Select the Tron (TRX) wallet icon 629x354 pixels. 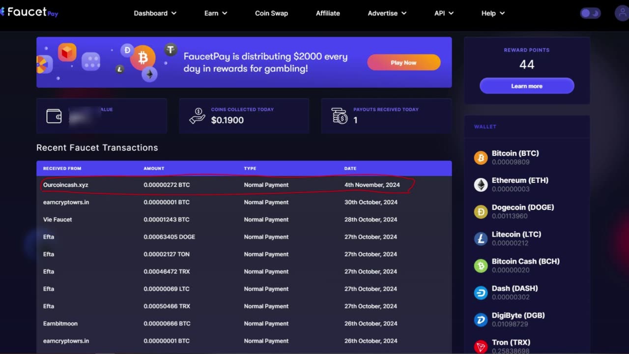[481, 347]
